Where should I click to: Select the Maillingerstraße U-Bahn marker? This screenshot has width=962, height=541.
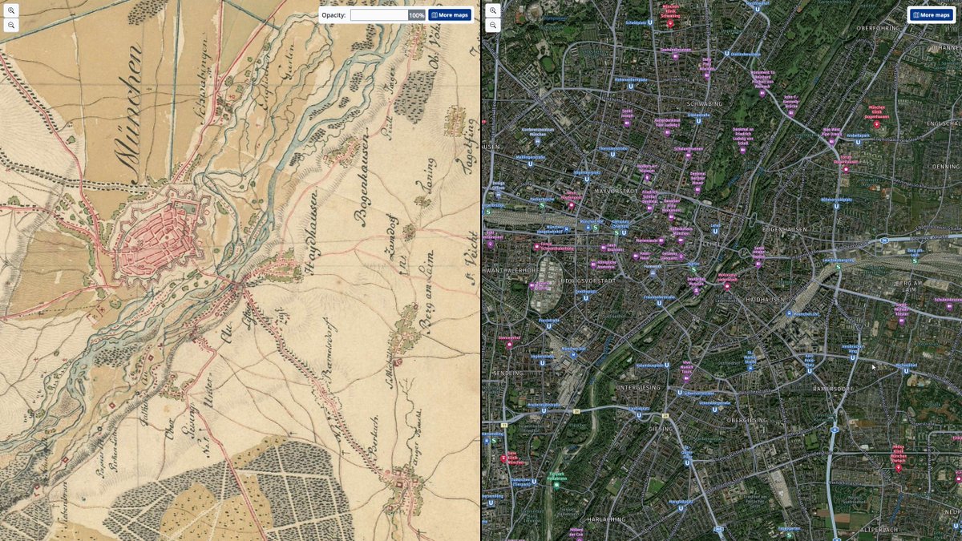tap(530, 164)
